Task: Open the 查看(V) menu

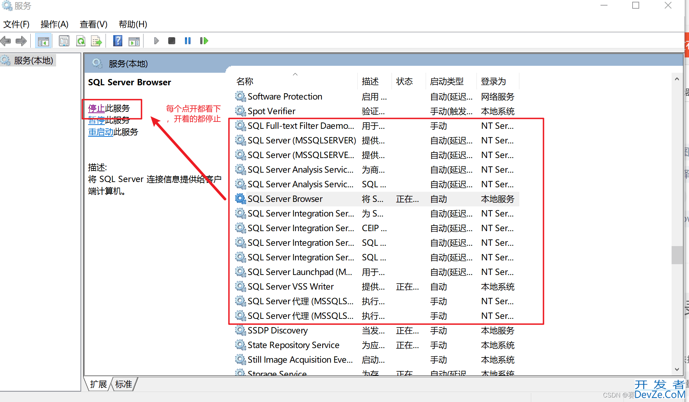Action: [x=93, y=24]
